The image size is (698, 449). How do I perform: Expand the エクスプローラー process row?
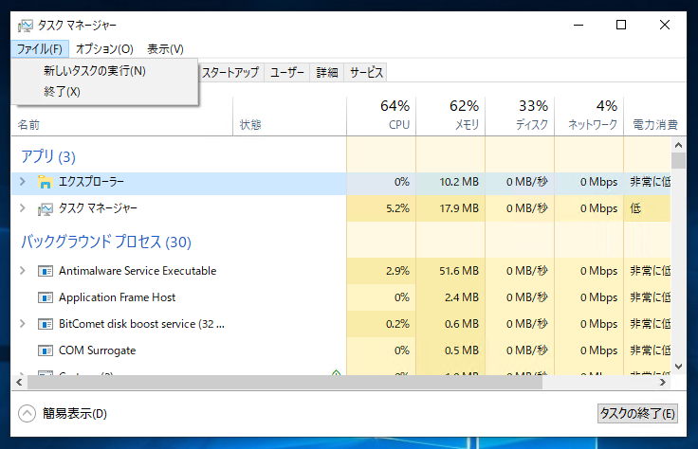coord(22,181)
